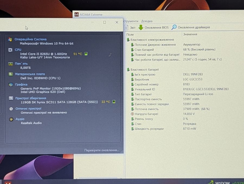Select the value 14.850 V
This screenshot has width=244, height=184.
click(189, 114)
